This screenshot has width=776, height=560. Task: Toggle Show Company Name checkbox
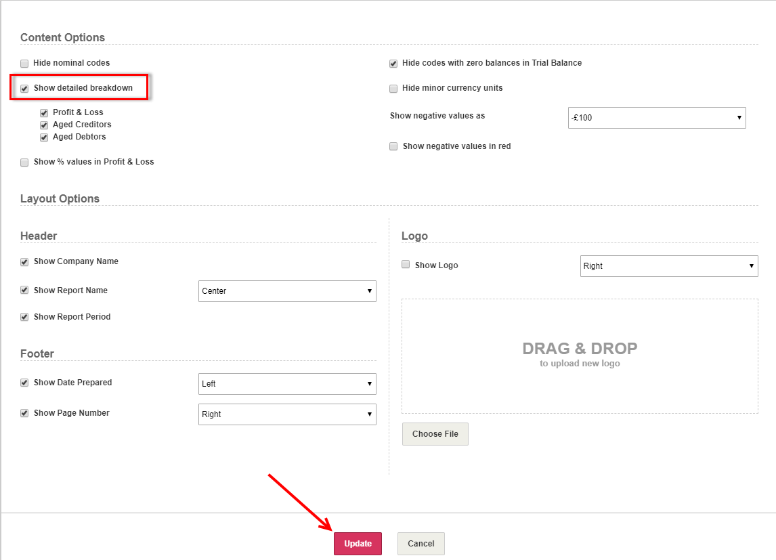click(x=24, y=261)
